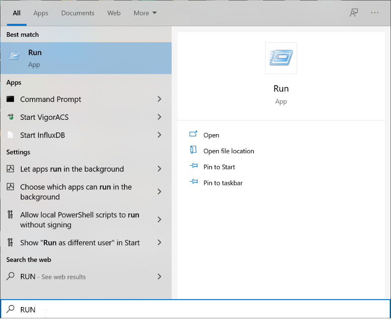This screenshot has height=320, width=391.
Task: Select Choose which apps can run in background
Action: pos(76,192)
